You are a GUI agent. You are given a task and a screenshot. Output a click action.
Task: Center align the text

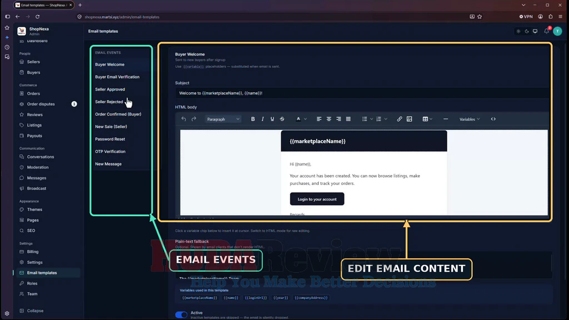[x=329, y=119]
